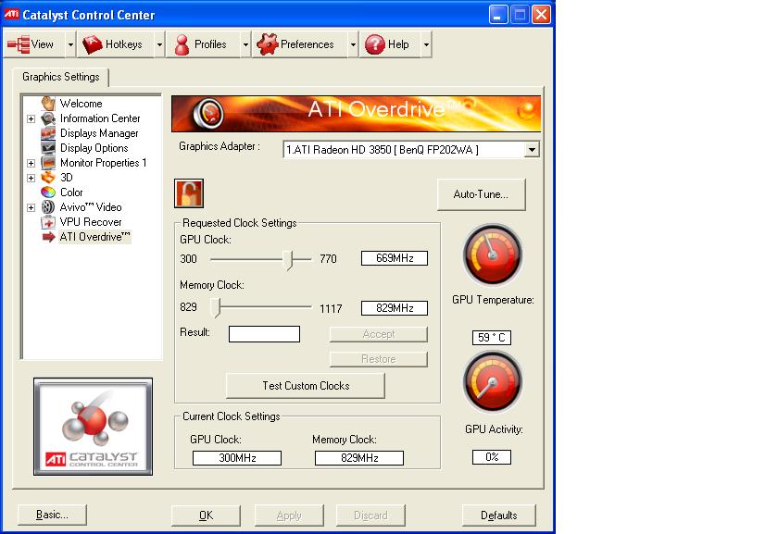Click the 0% GPU Activity readout

pos(491,456)
